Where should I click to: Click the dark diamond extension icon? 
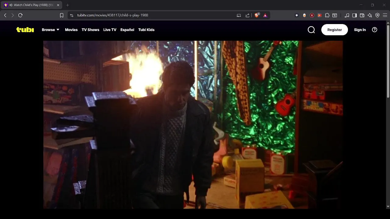(x=297, y=15)
